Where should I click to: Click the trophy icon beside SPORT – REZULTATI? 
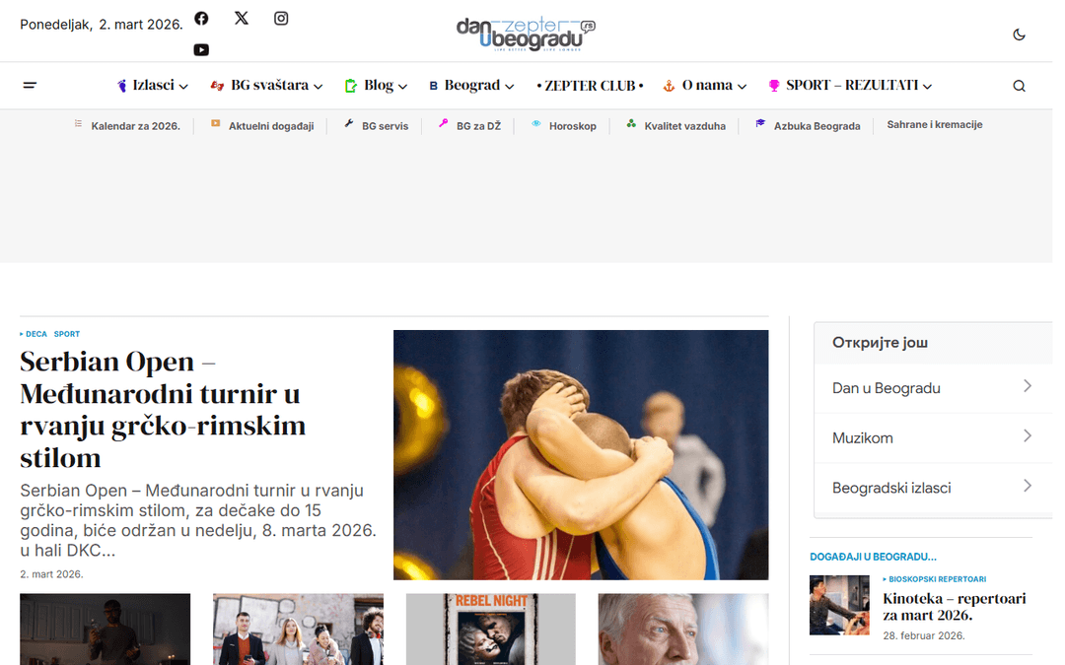[774, 86]
